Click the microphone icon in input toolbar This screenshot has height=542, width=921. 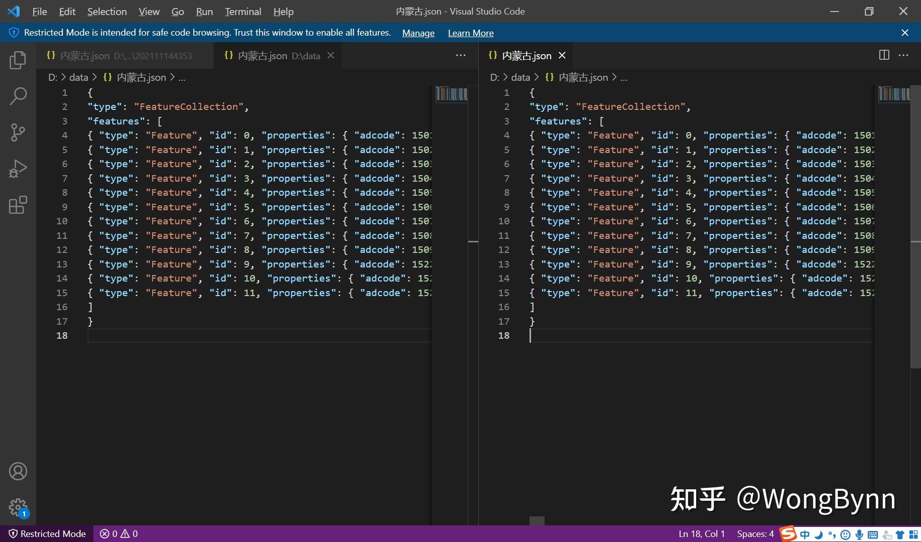(x=859, y=535)
